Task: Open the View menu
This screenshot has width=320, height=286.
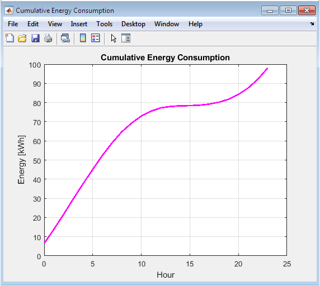Action: [x=55, y=24]
